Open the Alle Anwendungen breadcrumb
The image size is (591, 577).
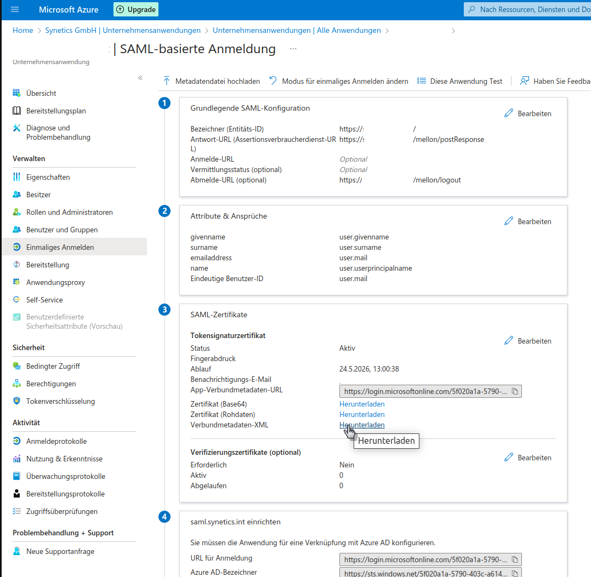coord(297,31)
